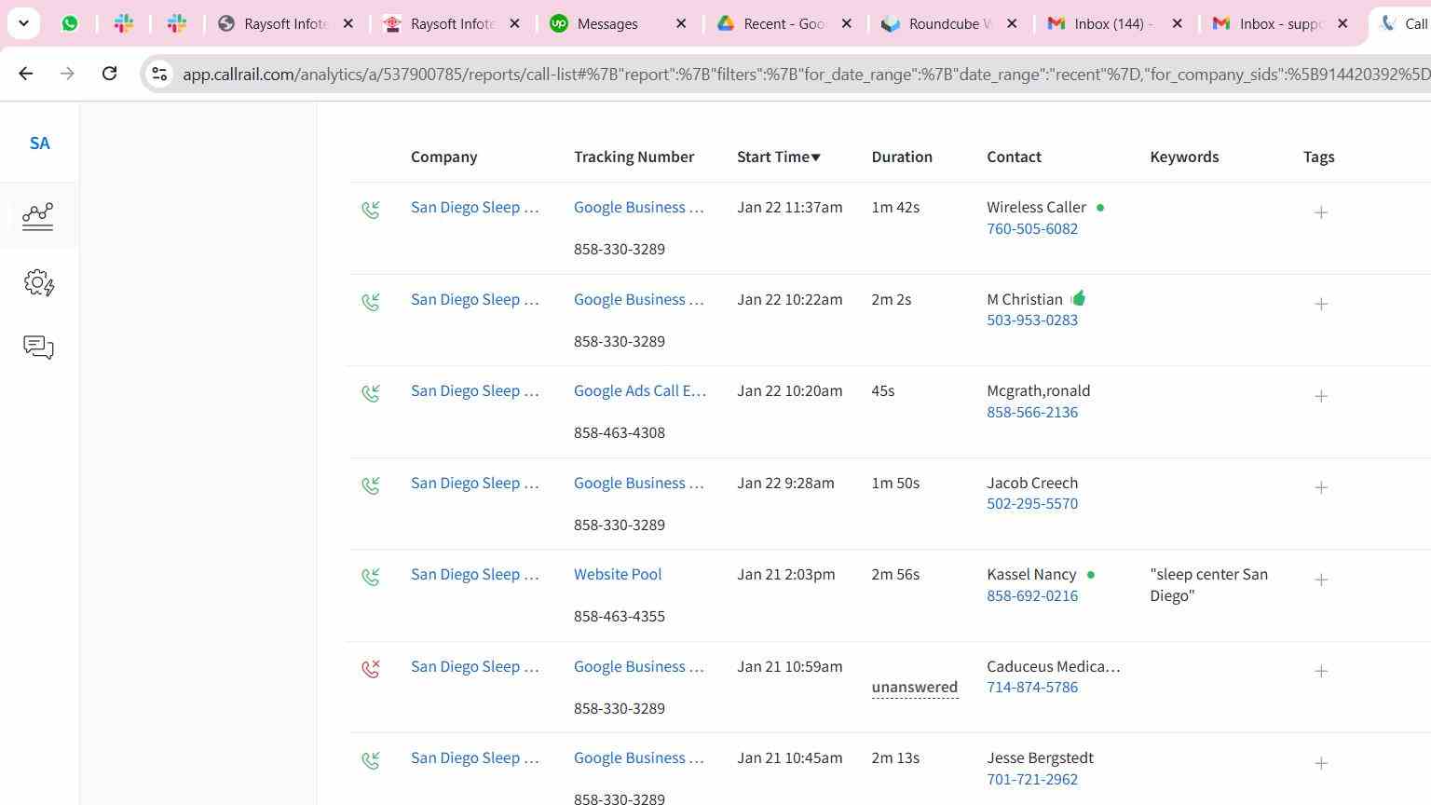Image resolution: width=1431 pixels, height=805 pixels.
Task: Add tag to Wireless Caller call
Action: (1321, 212)
